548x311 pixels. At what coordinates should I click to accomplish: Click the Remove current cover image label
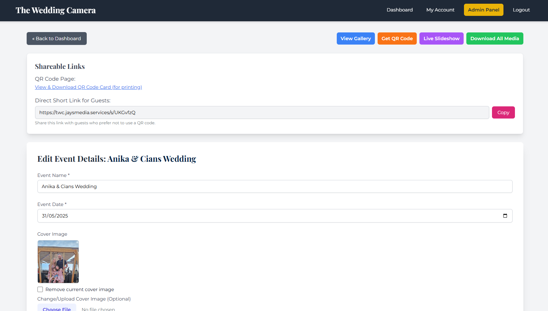(80, 289)
